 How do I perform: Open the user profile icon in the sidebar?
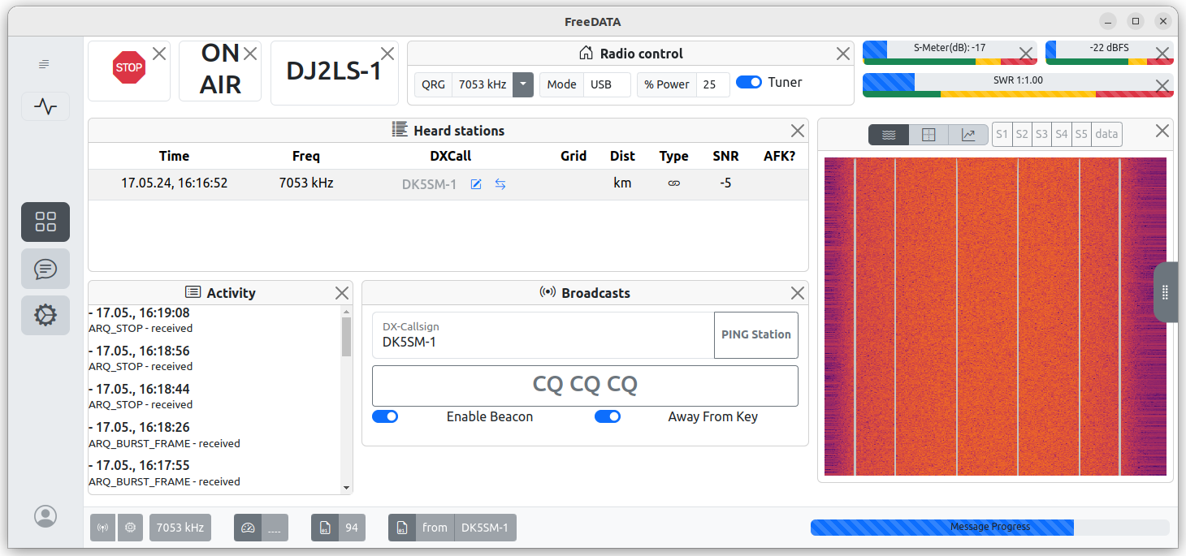[45, 515]
